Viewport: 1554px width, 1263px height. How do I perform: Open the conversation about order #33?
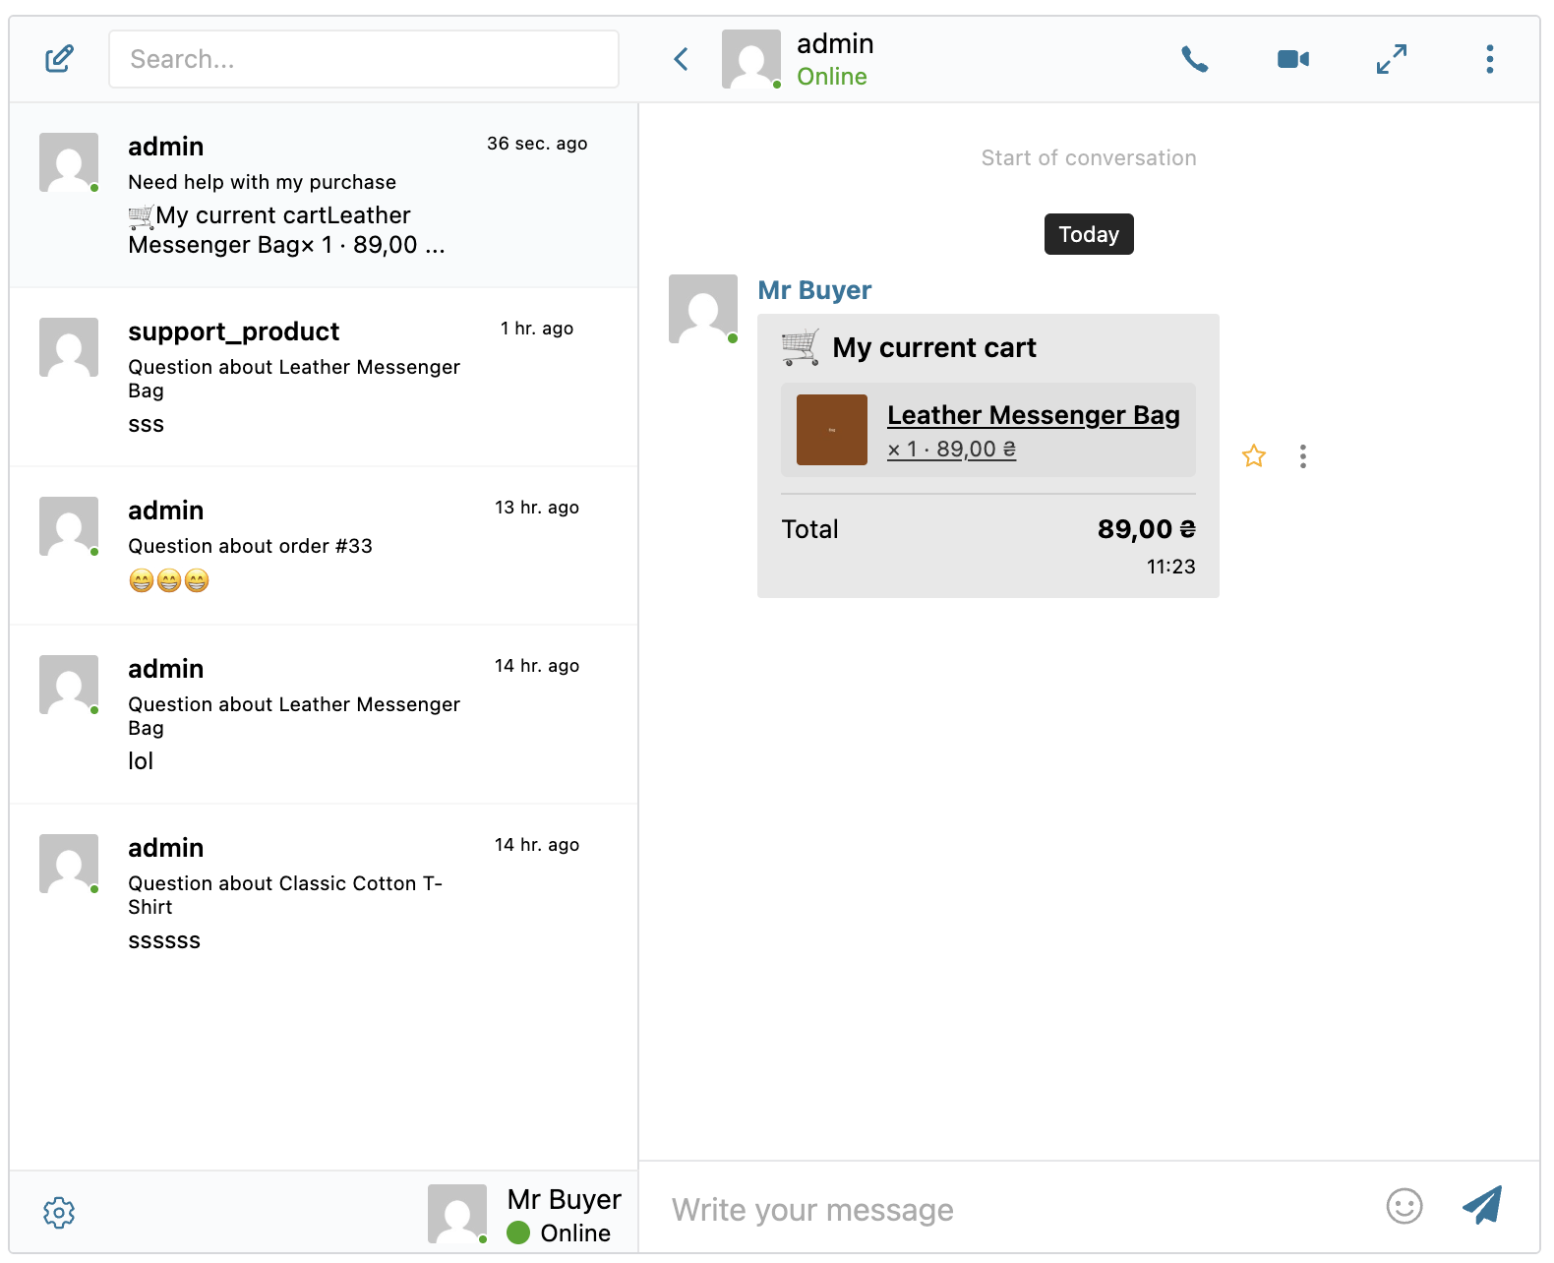325,547
